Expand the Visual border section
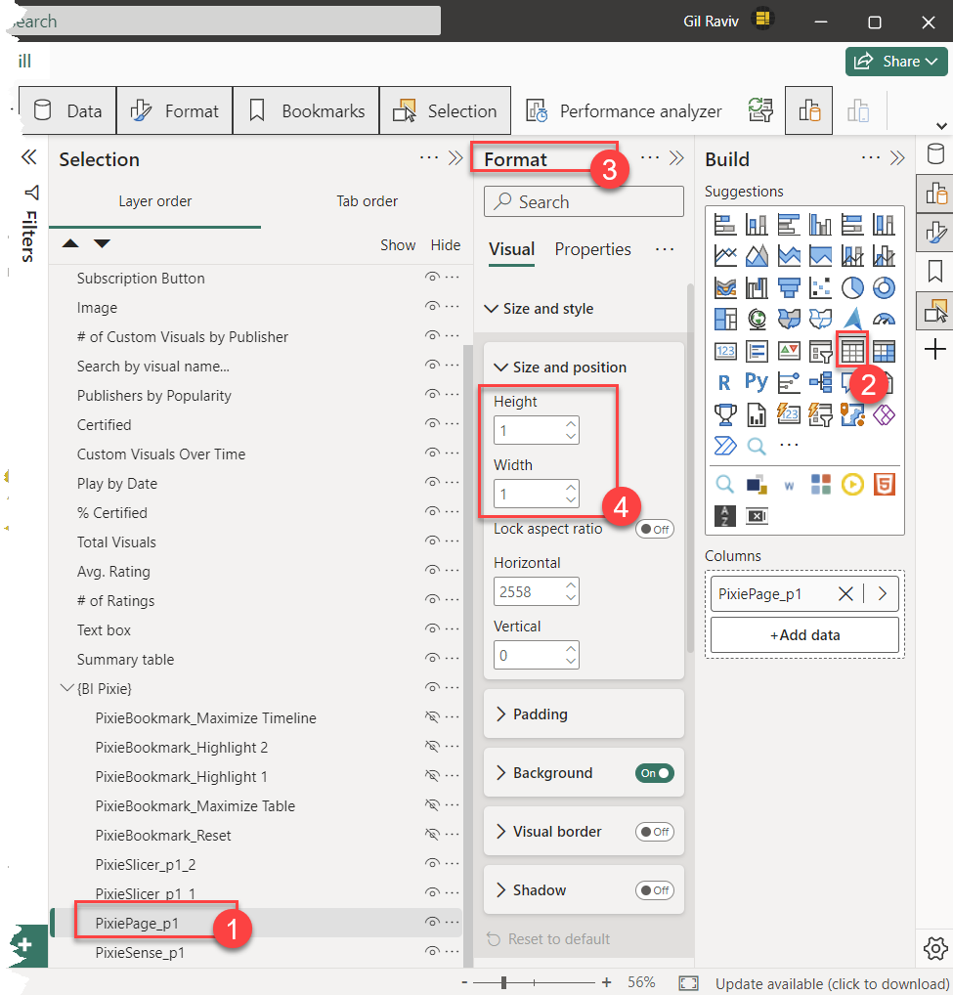This screenshot has height=995, width=953. point(557,832)
